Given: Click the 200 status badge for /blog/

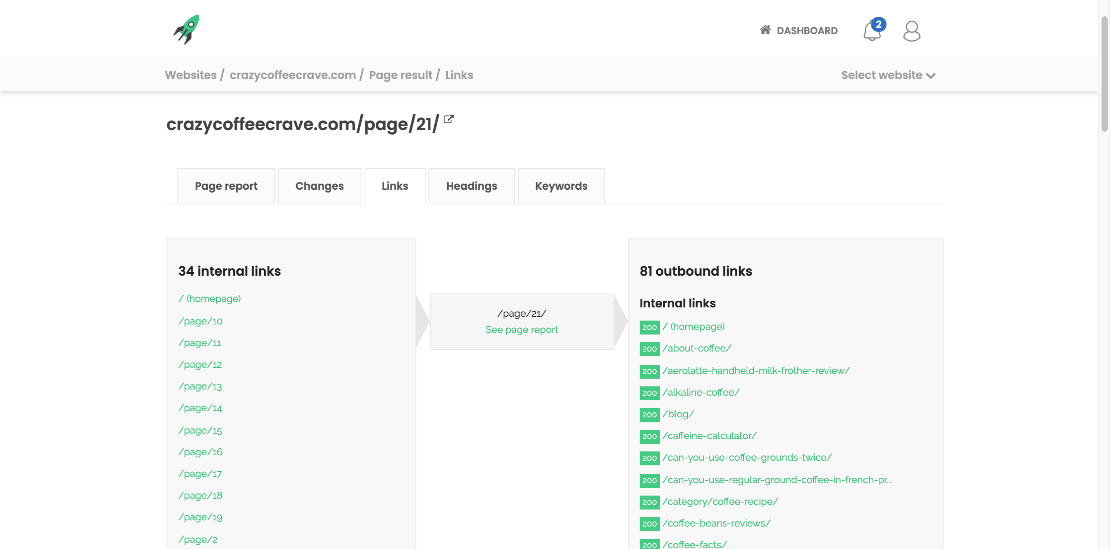Looking at the screenshot, I should point(649,415).
